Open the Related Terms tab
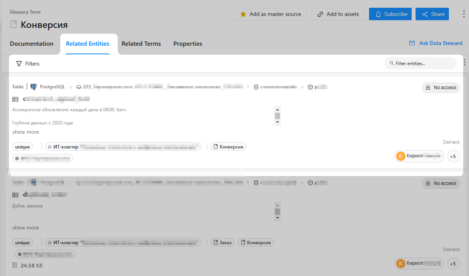469x276 pixels. [x=141, y=44]
